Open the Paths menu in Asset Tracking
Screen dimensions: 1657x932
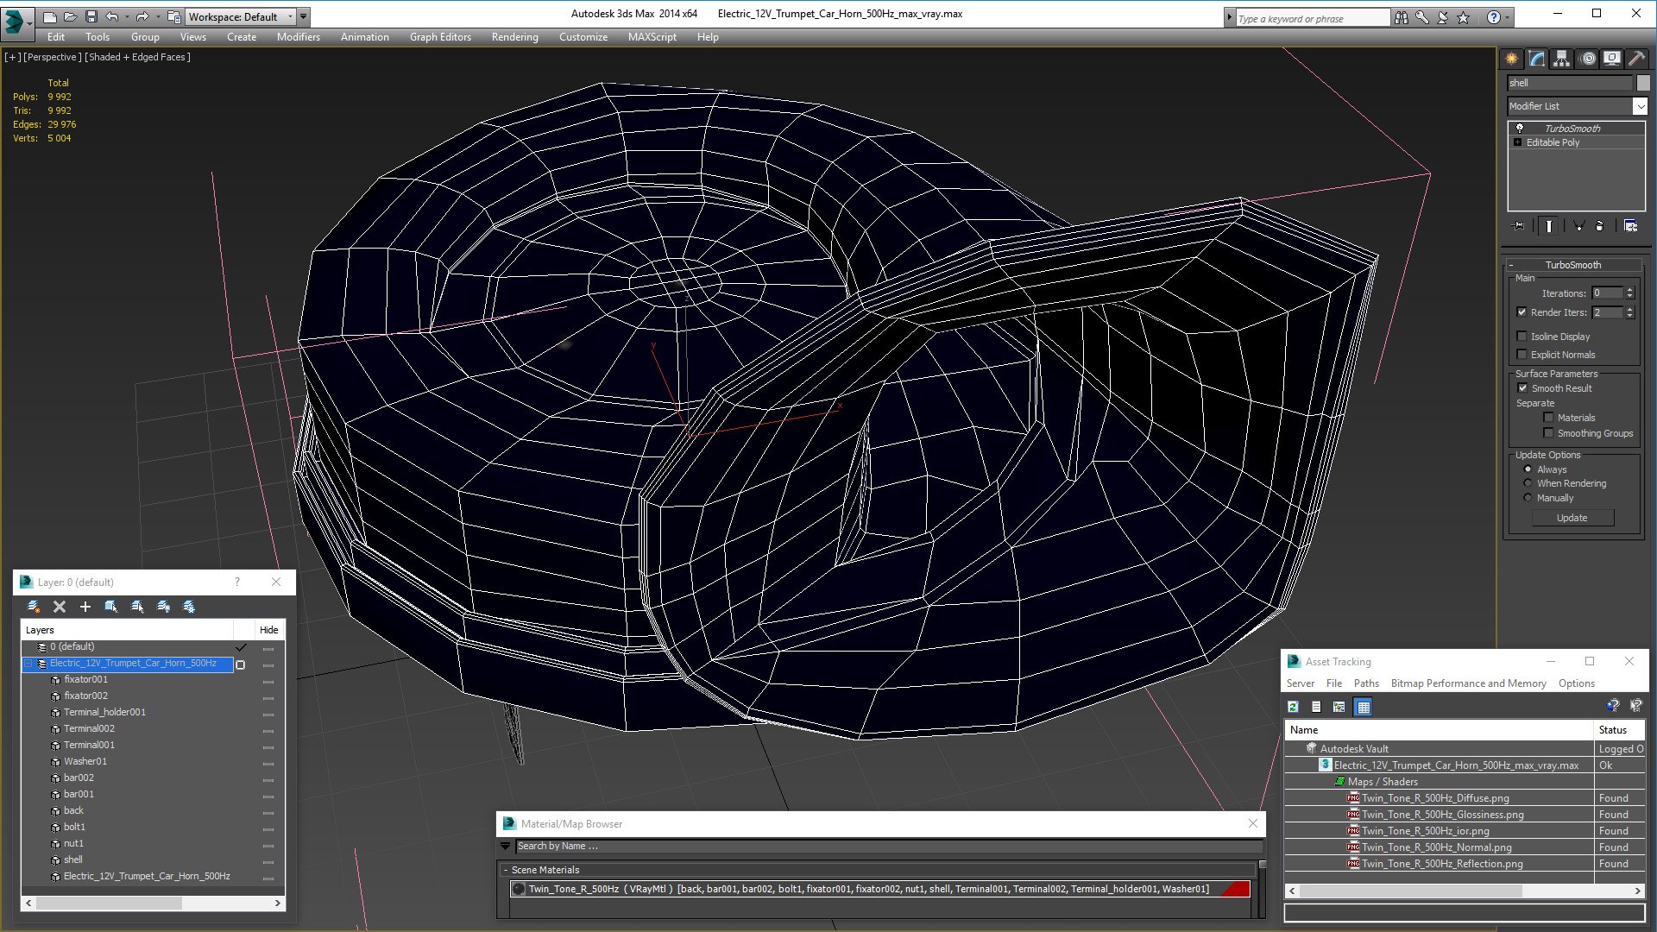click(1365, 683)
